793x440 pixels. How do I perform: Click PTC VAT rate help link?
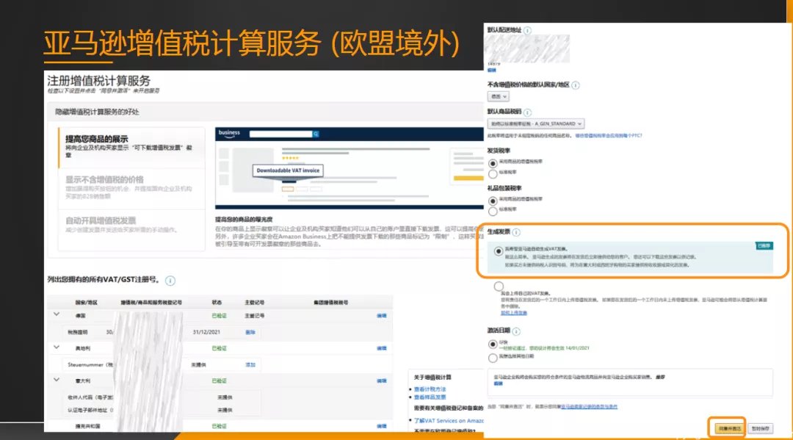[x=609, y=136]
